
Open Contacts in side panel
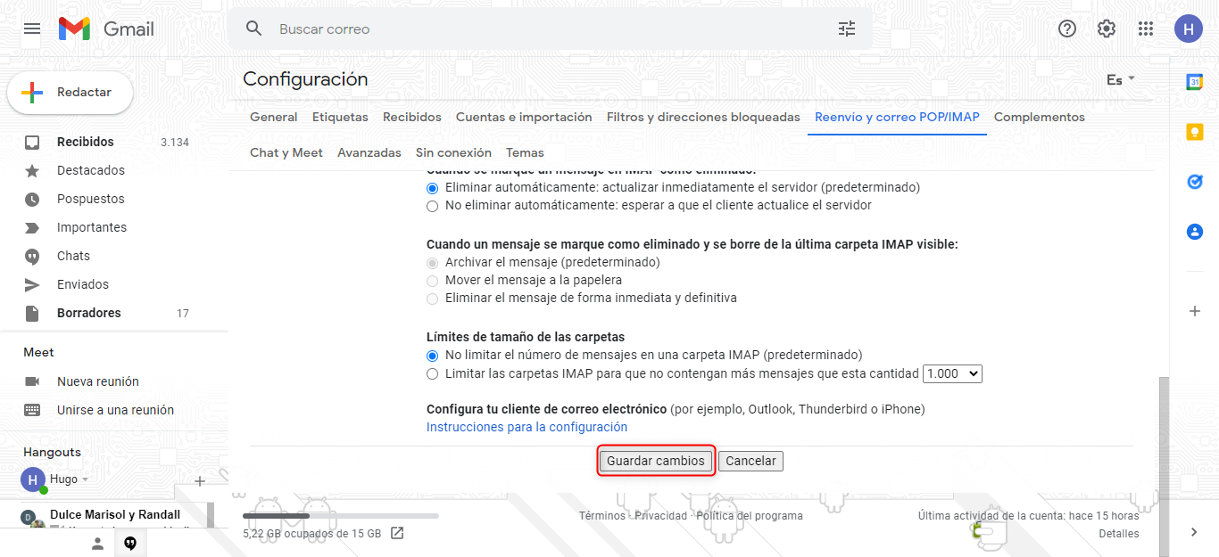[x=1194, y=232]
